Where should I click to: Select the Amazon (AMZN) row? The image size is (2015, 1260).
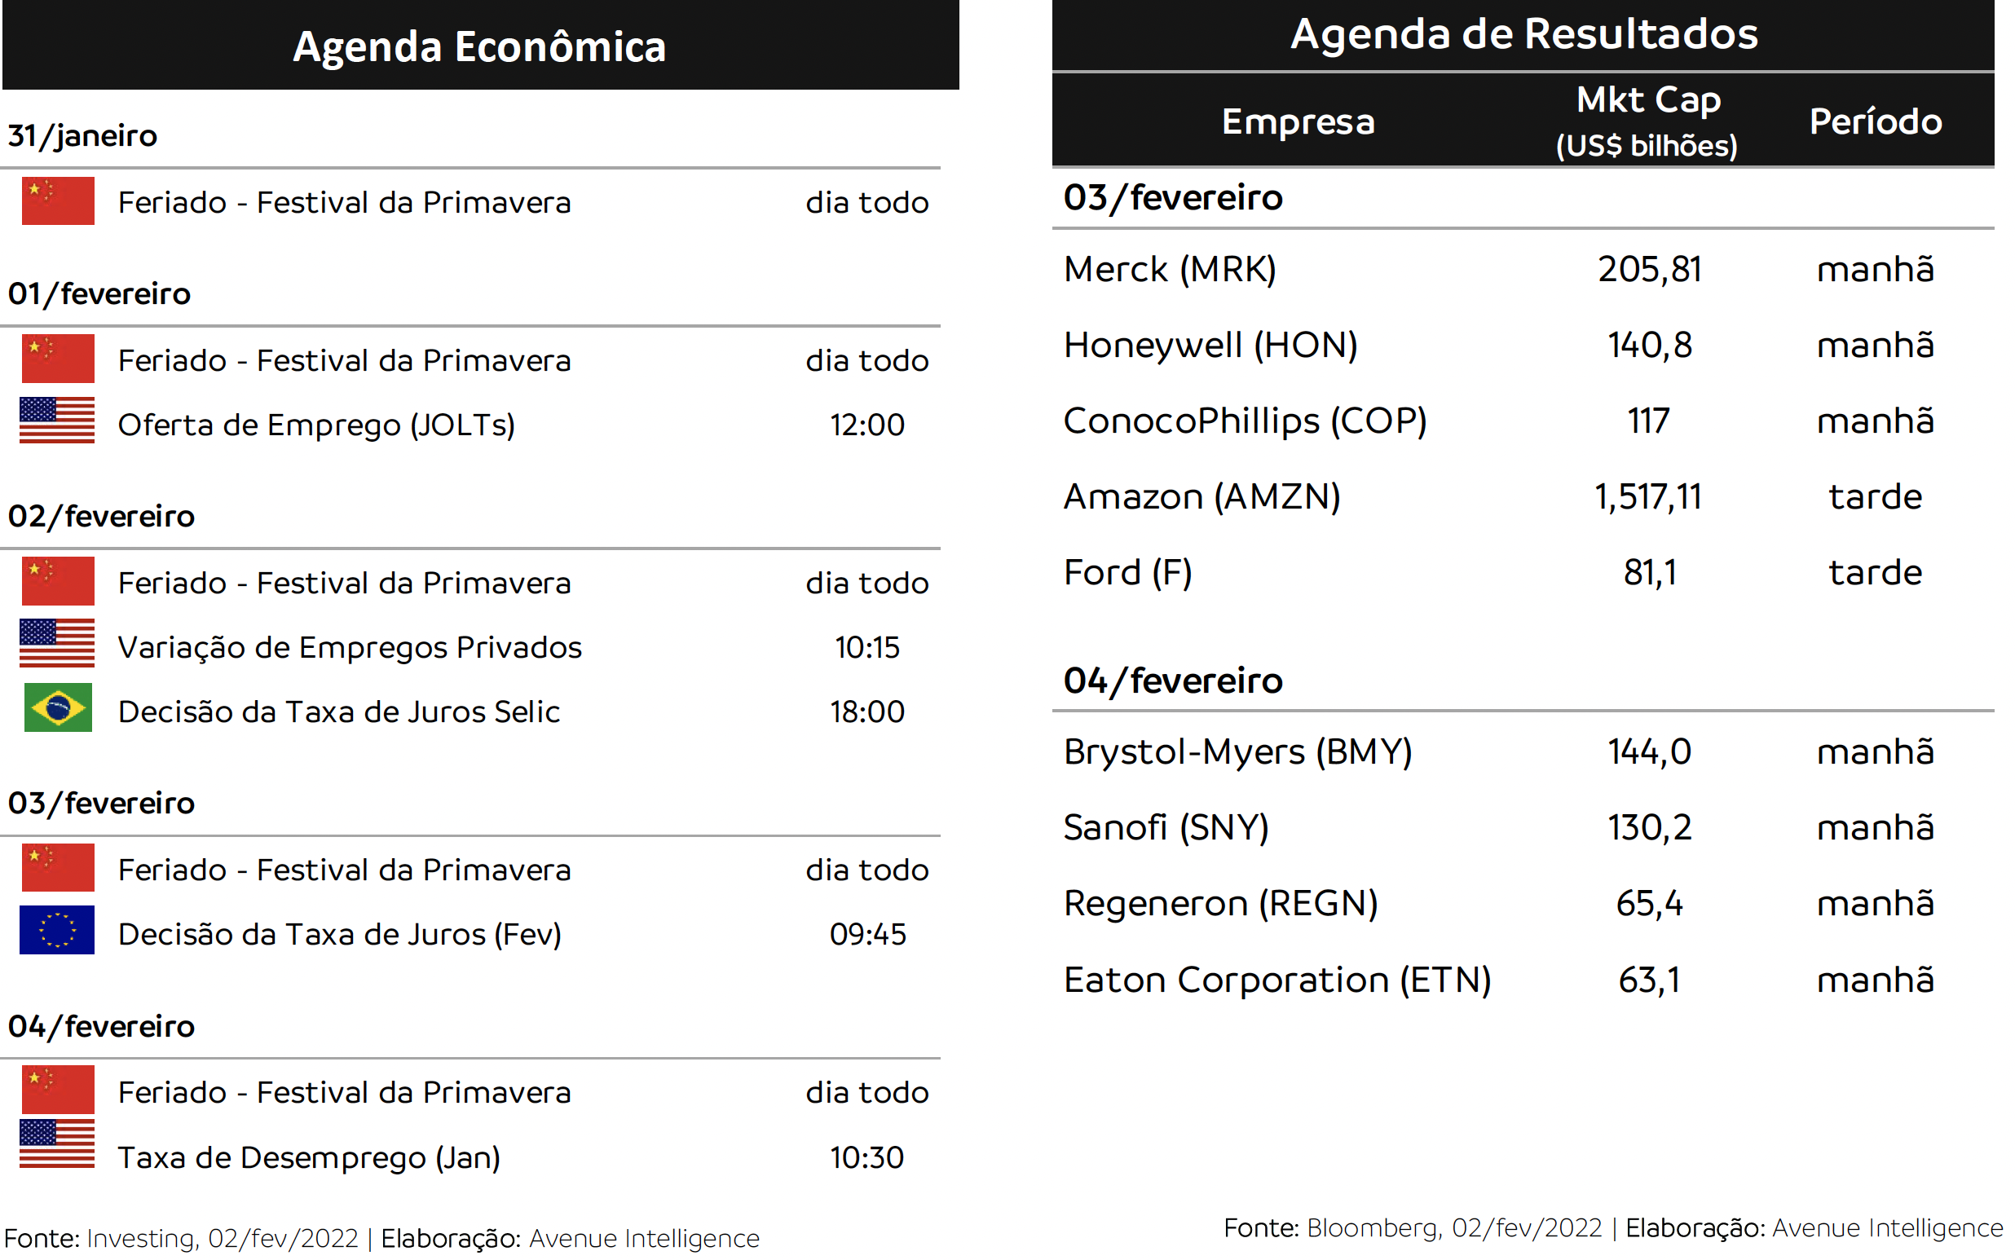1523,496
